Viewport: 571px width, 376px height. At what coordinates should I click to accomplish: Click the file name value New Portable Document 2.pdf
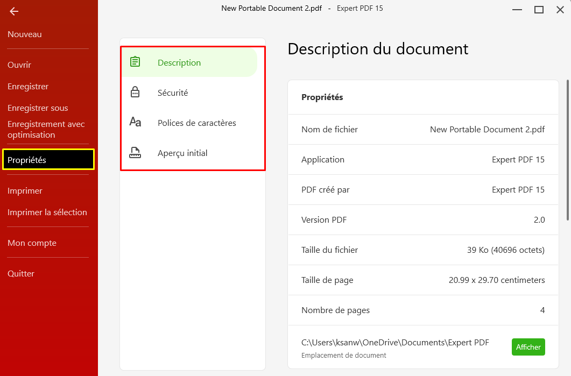[x=487, y=130]
